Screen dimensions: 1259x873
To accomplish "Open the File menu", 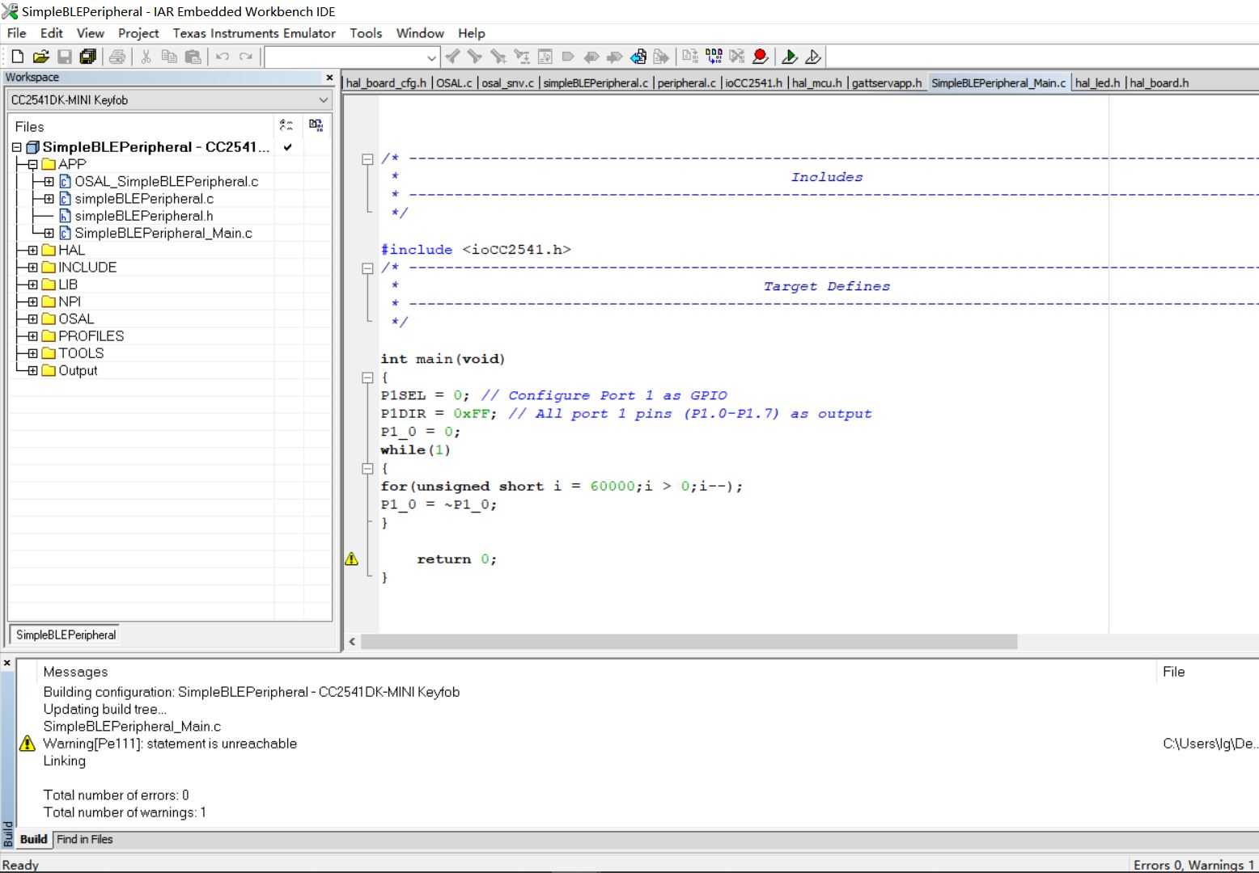I will [16, 33].
